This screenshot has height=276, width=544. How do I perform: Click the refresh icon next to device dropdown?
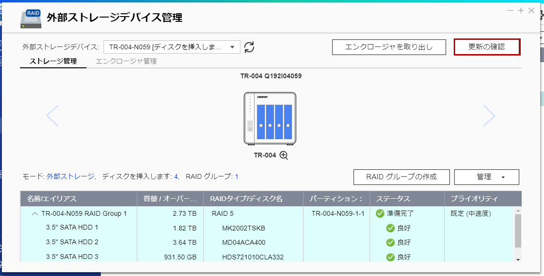249,47
